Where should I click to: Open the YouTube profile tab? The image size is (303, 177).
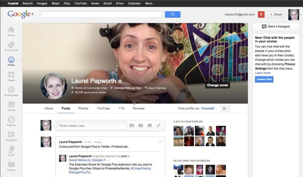click(x=103, y=108)
